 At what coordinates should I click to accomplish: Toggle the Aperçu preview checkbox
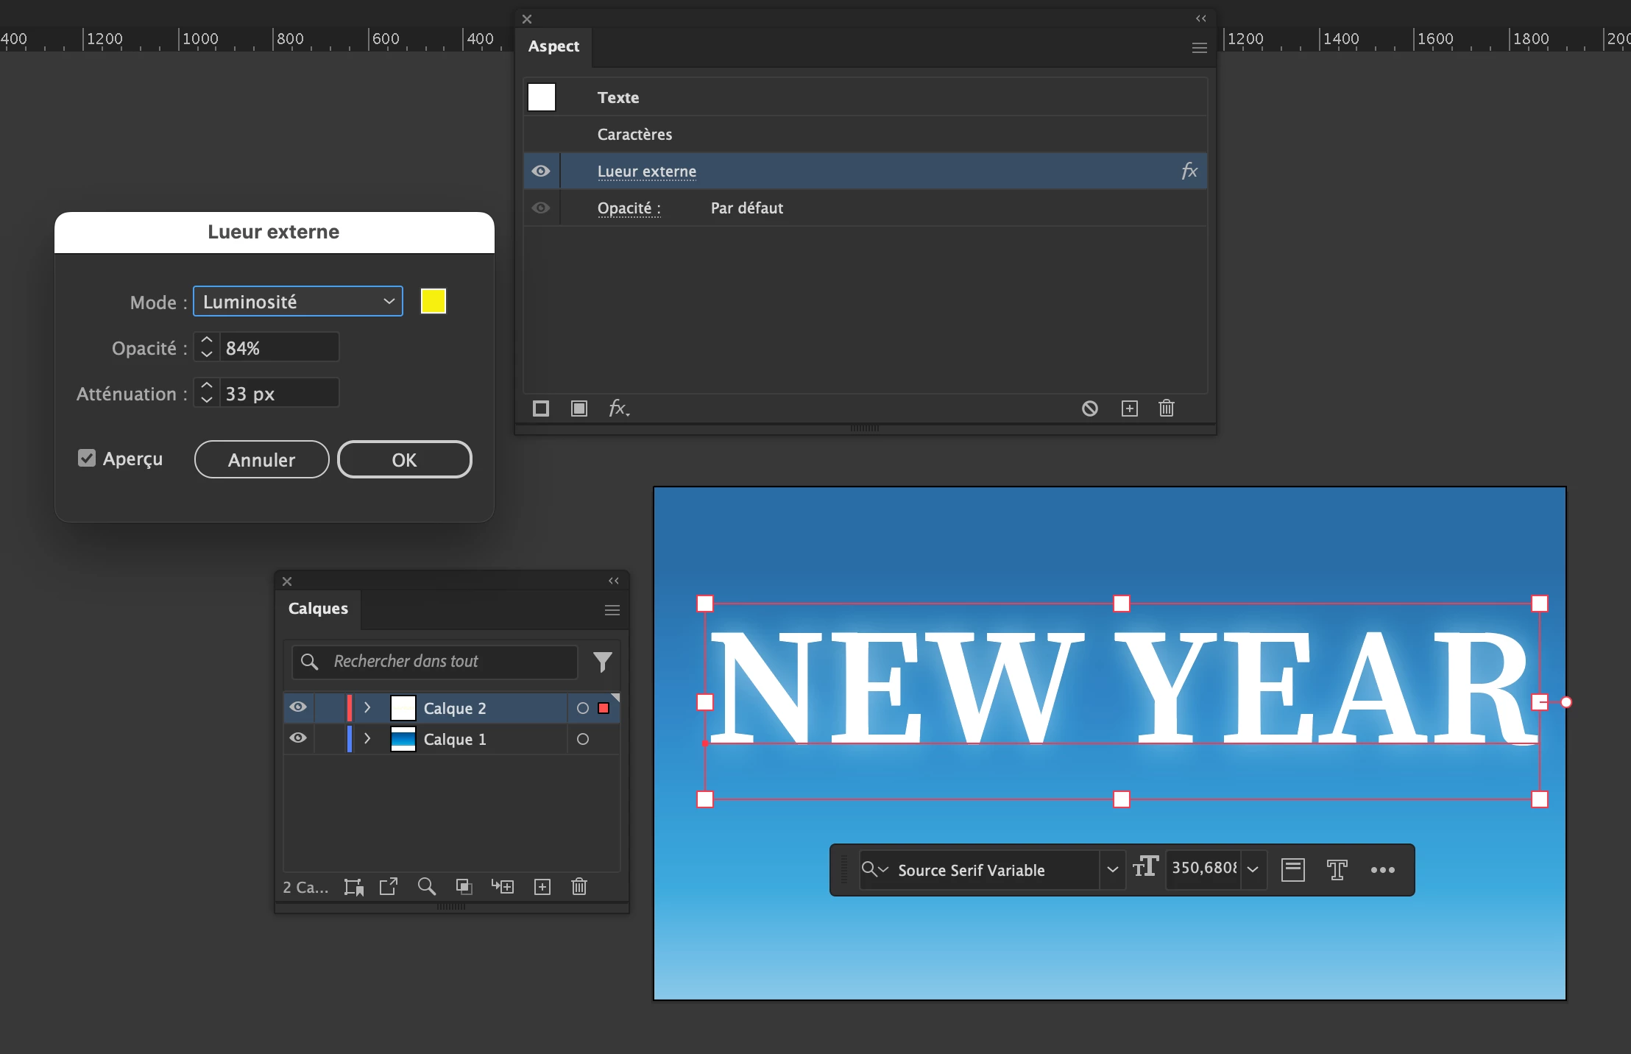click(x=87, y=459)
